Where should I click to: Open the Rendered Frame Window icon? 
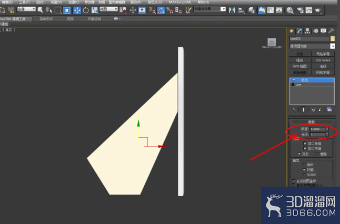click(309, 10)
